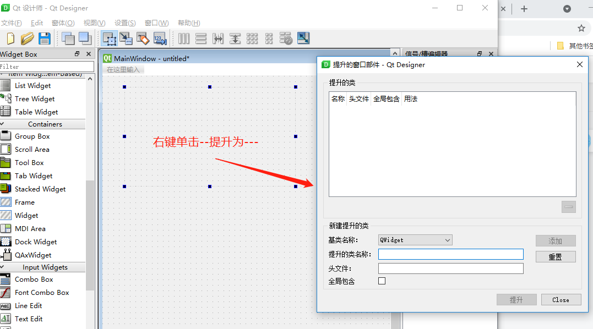Click the 添加 button
The width and height of the screenshot is (593, 329).
click(556, 241)
